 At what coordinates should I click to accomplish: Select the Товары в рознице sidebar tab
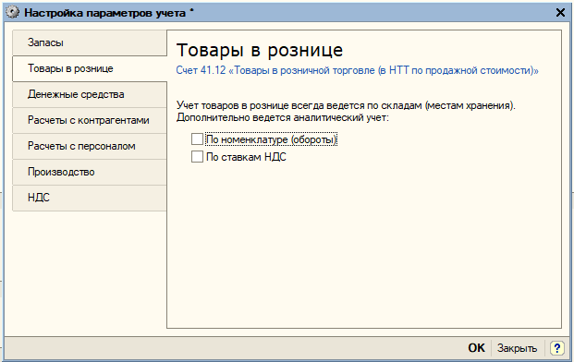tap(90, 68)
